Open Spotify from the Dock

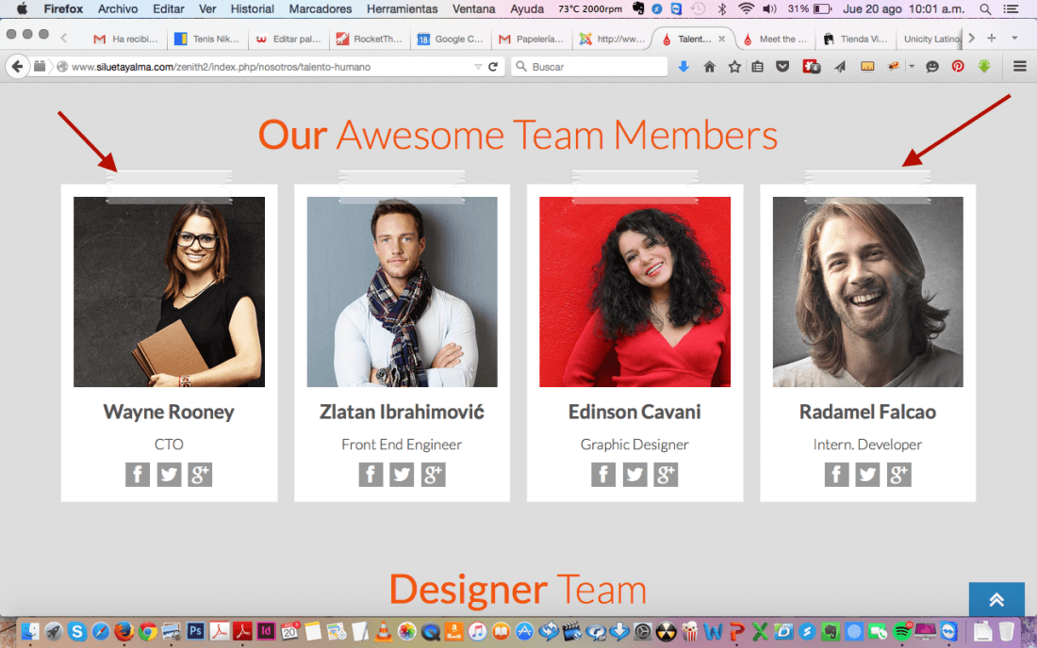click(902, 631)
